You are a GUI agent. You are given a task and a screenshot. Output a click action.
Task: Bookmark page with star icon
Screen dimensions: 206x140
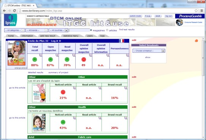[196, 11]
